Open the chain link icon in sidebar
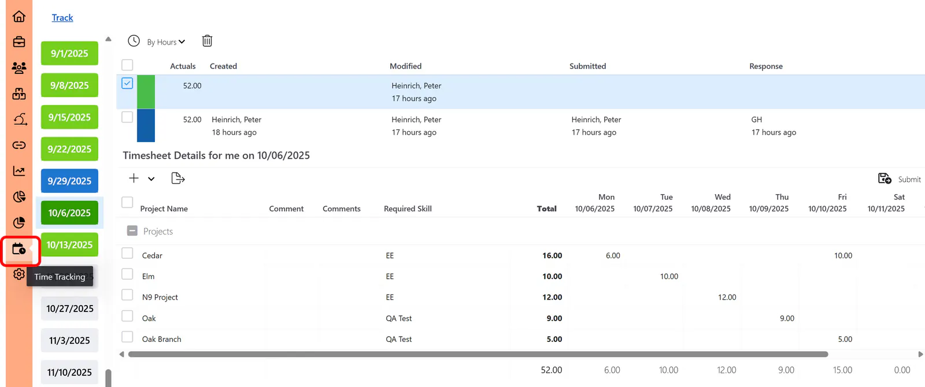925x387 pixels. 19,145
